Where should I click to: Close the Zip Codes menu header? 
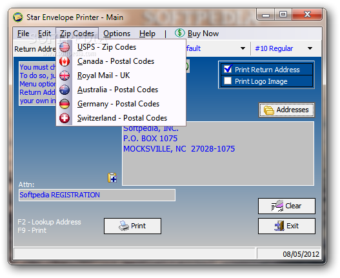(x=77, y=34)
